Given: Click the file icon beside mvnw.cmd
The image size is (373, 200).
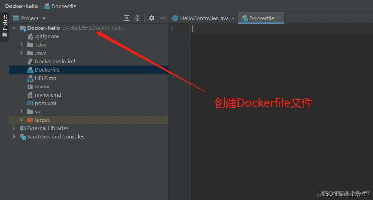Looking at the screenshot, I should [30, 95].
